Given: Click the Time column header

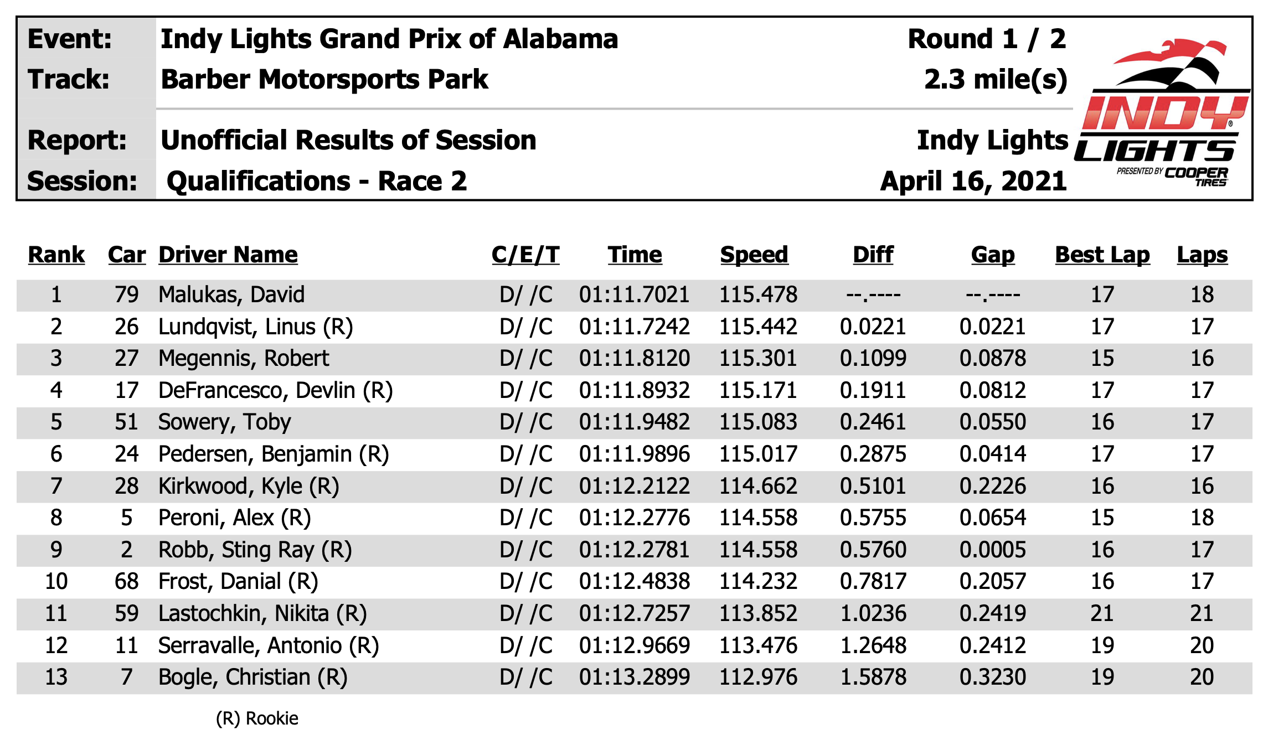Looking at the screenshot, I should click(635, 255).
